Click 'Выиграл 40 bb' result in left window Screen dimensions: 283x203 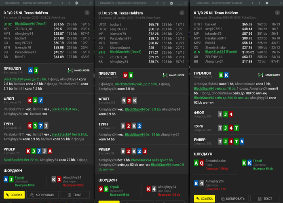click(25, 185)
